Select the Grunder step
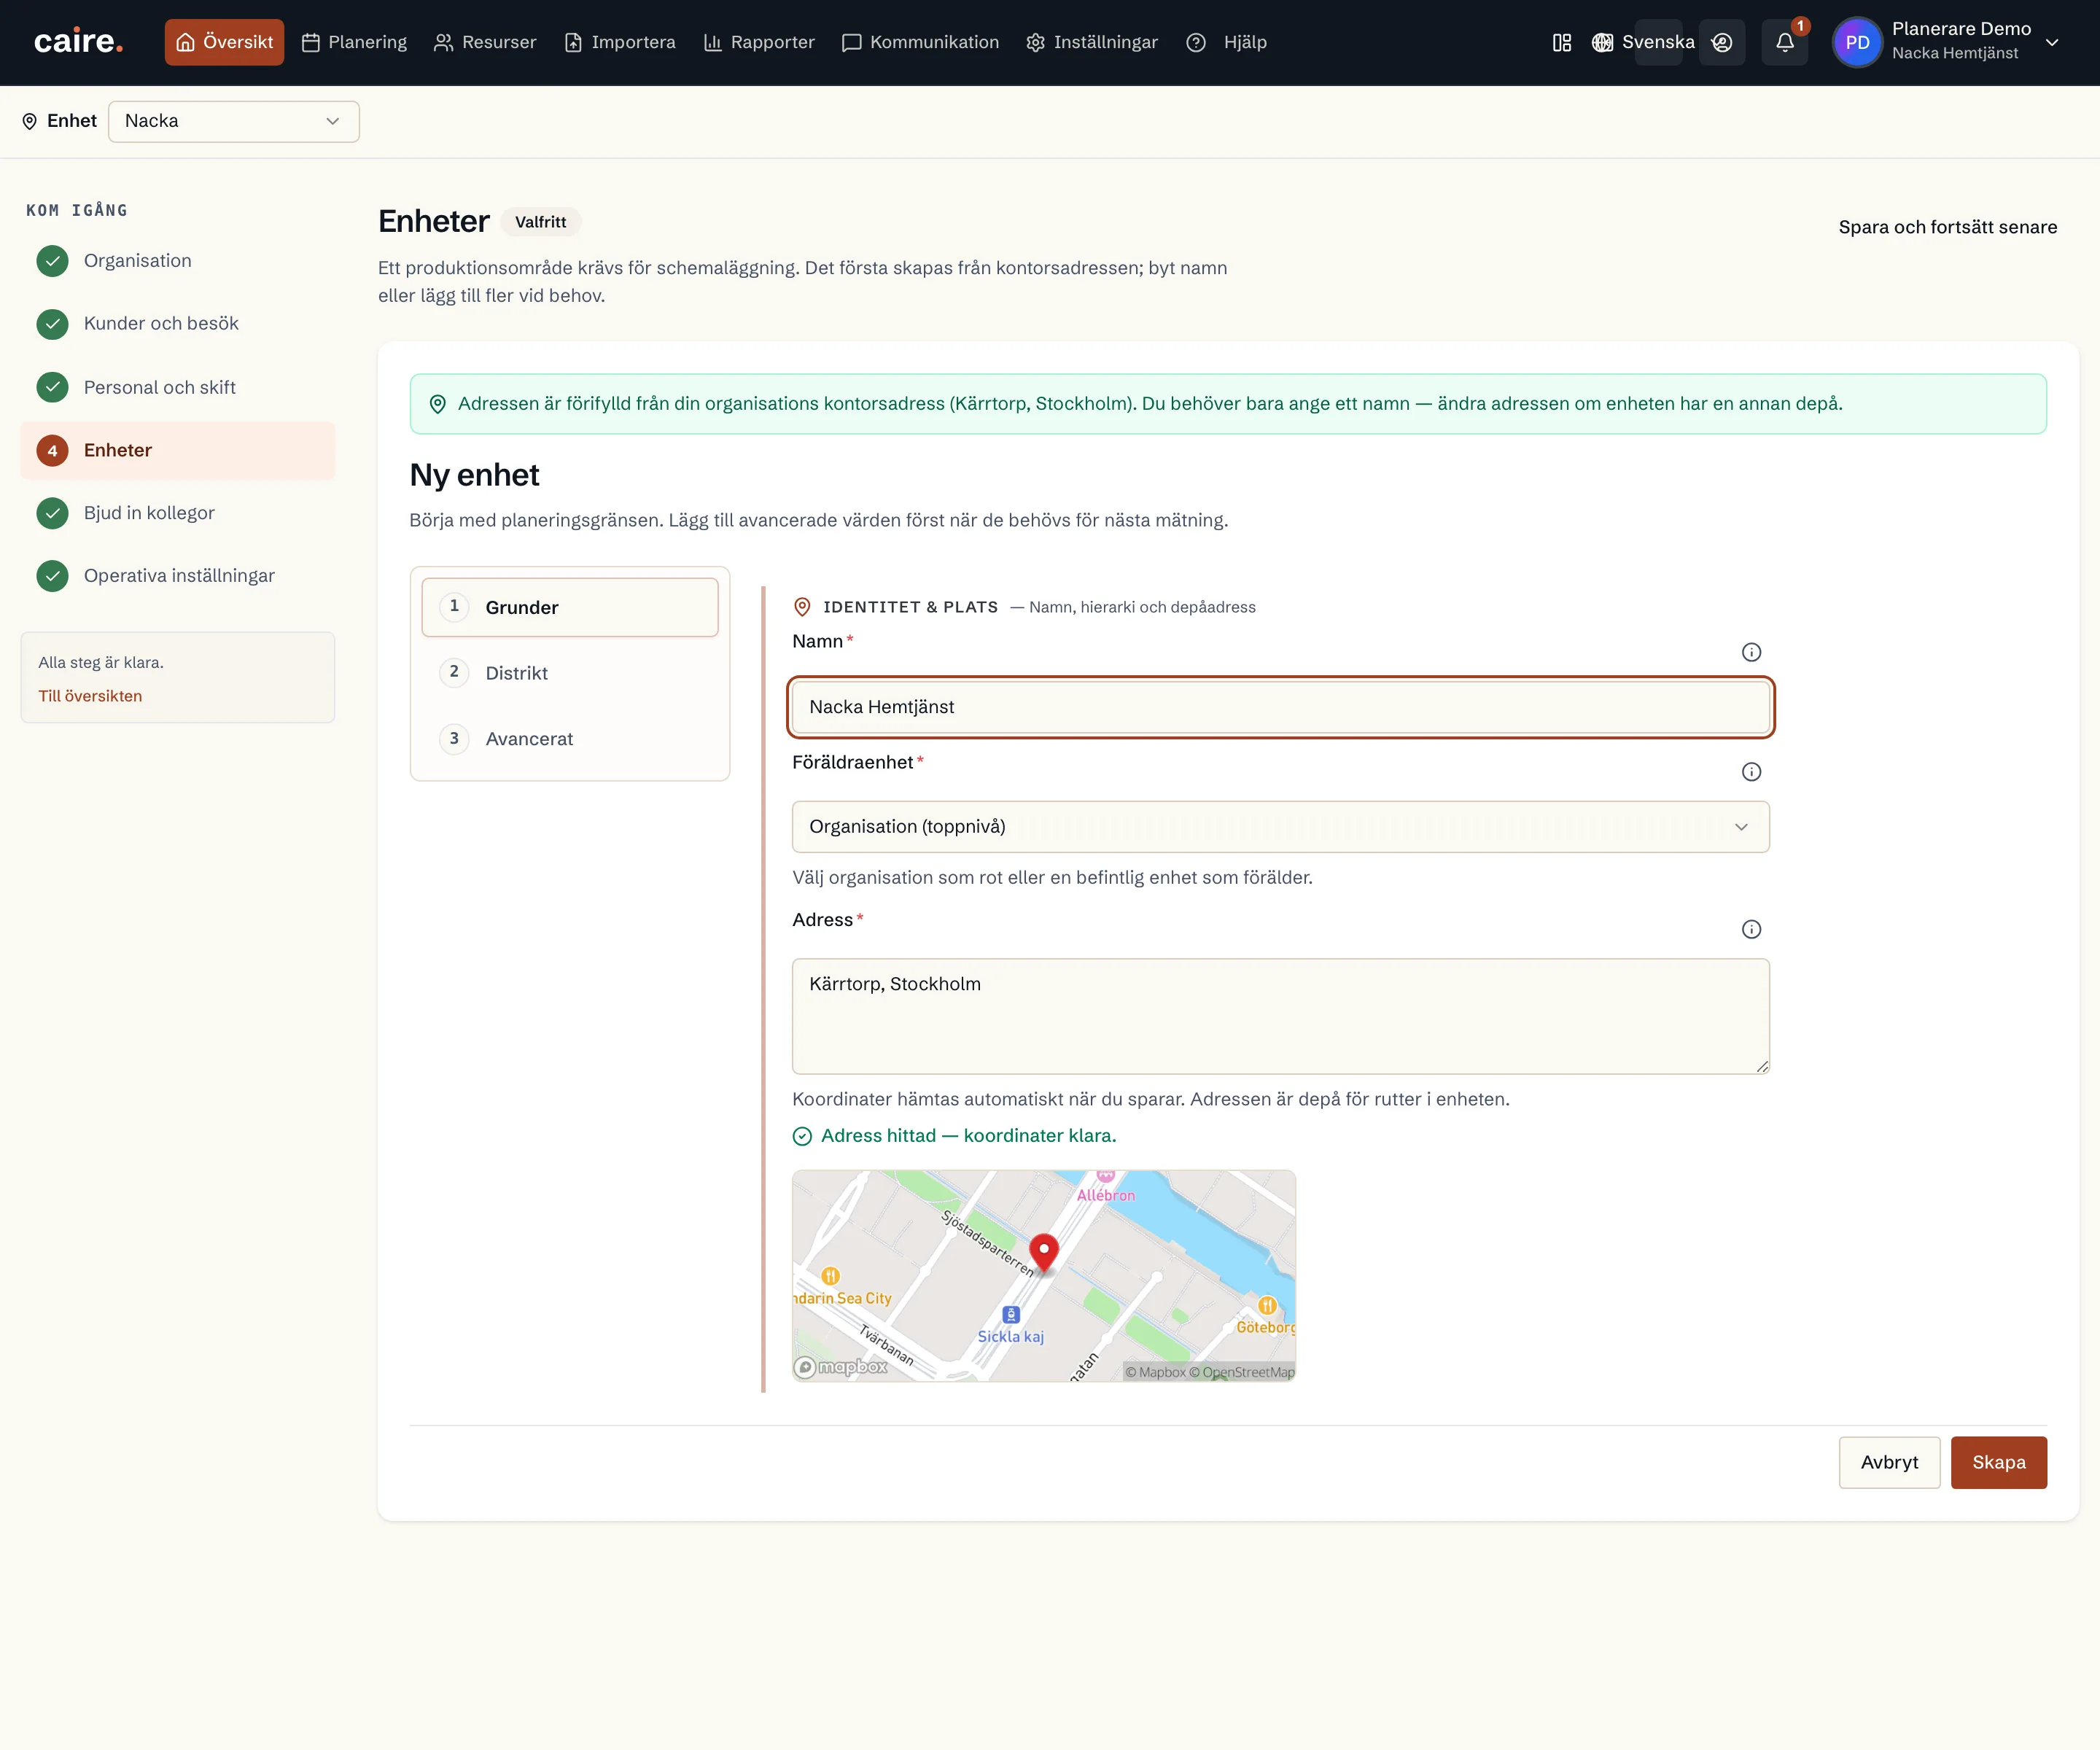Viewport: 2100px width, 1750px height. click(569, 607)
